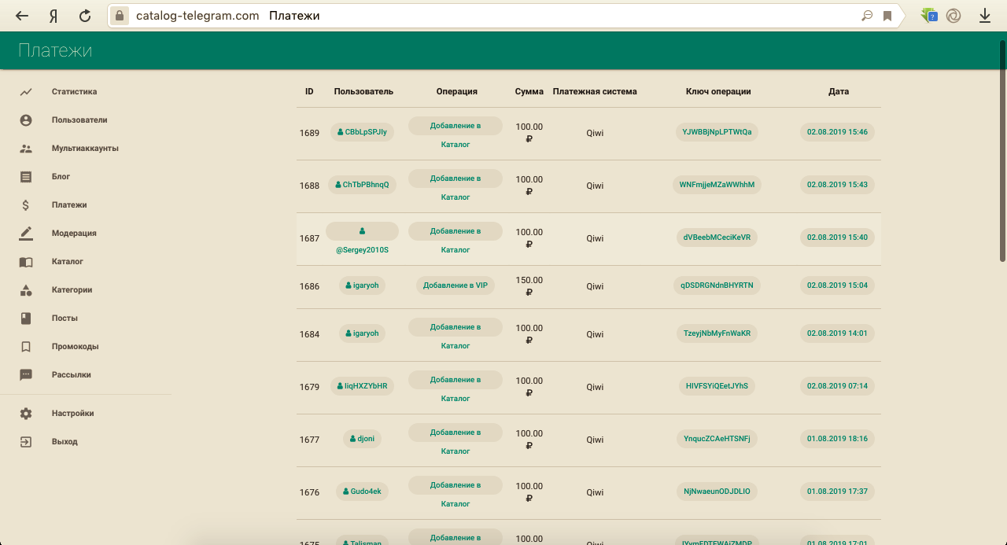Image resolution: width=1007 pixels, height=545 pixels.
Task: Open Multiaccounts via its people icon
Action: [26, 149]
